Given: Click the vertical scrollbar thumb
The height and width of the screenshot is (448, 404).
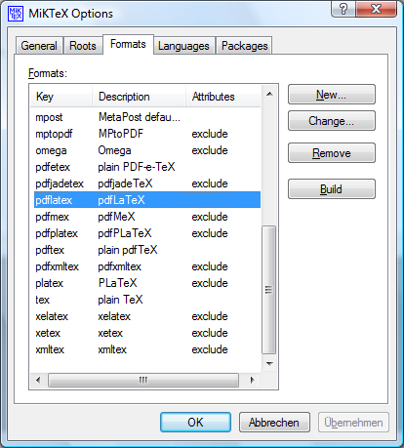Looking at the screenshot, I should [x=269, y=290].
